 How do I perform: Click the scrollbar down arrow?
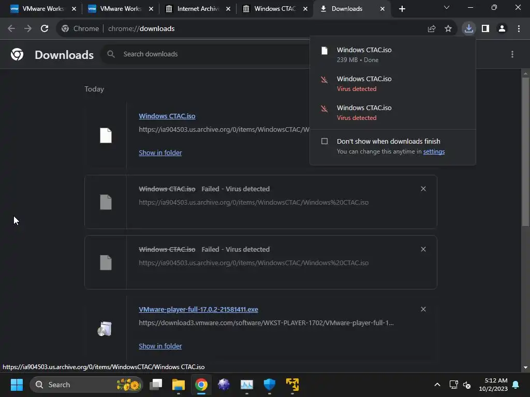(x=525, y=368)
